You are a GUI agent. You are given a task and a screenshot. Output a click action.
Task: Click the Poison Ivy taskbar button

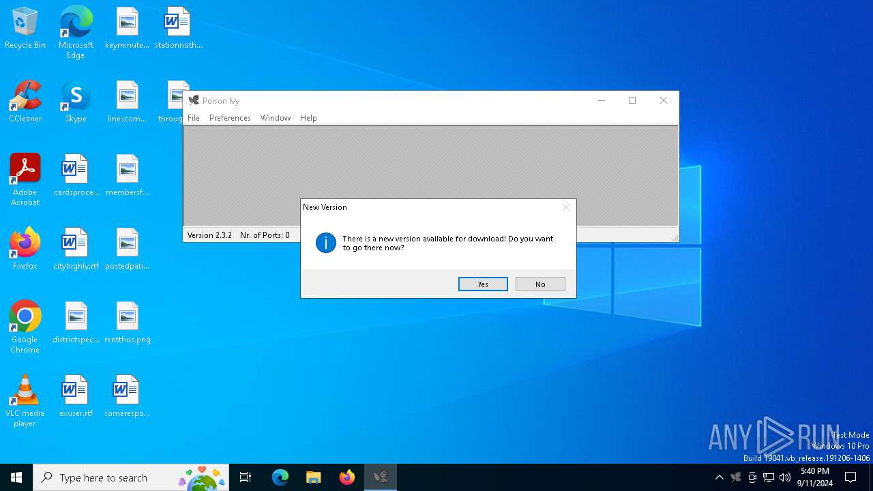click(381, 477)
